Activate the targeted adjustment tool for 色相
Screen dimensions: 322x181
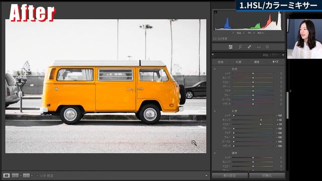[x=215, y=69]
